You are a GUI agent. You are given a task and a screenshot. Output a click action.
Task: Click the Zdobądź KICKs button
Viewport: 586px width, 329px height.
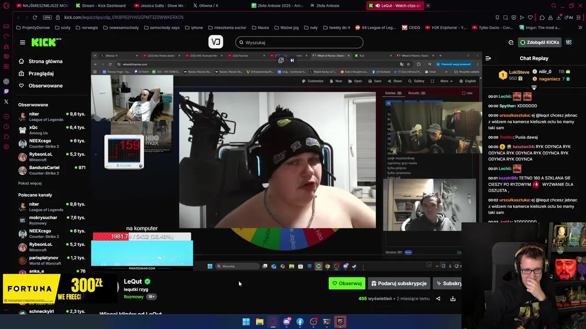539,42
